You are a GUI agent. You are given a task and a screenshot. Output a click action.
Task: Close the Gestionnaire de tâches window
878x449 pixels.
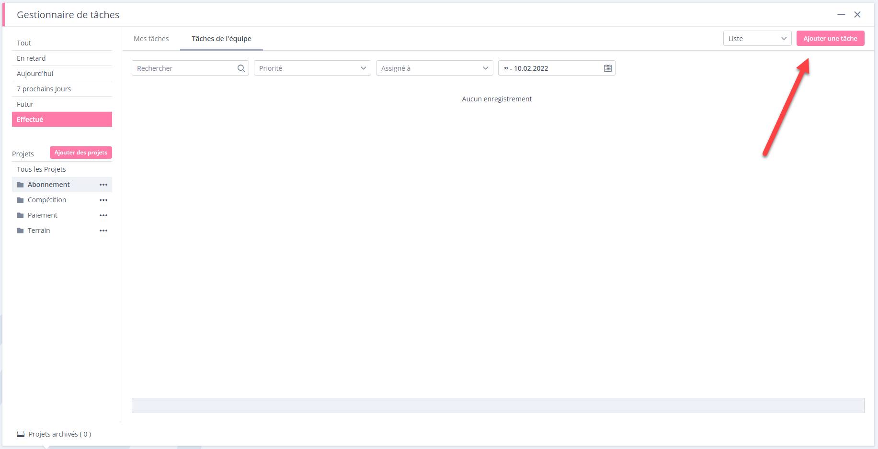[857, 15]
